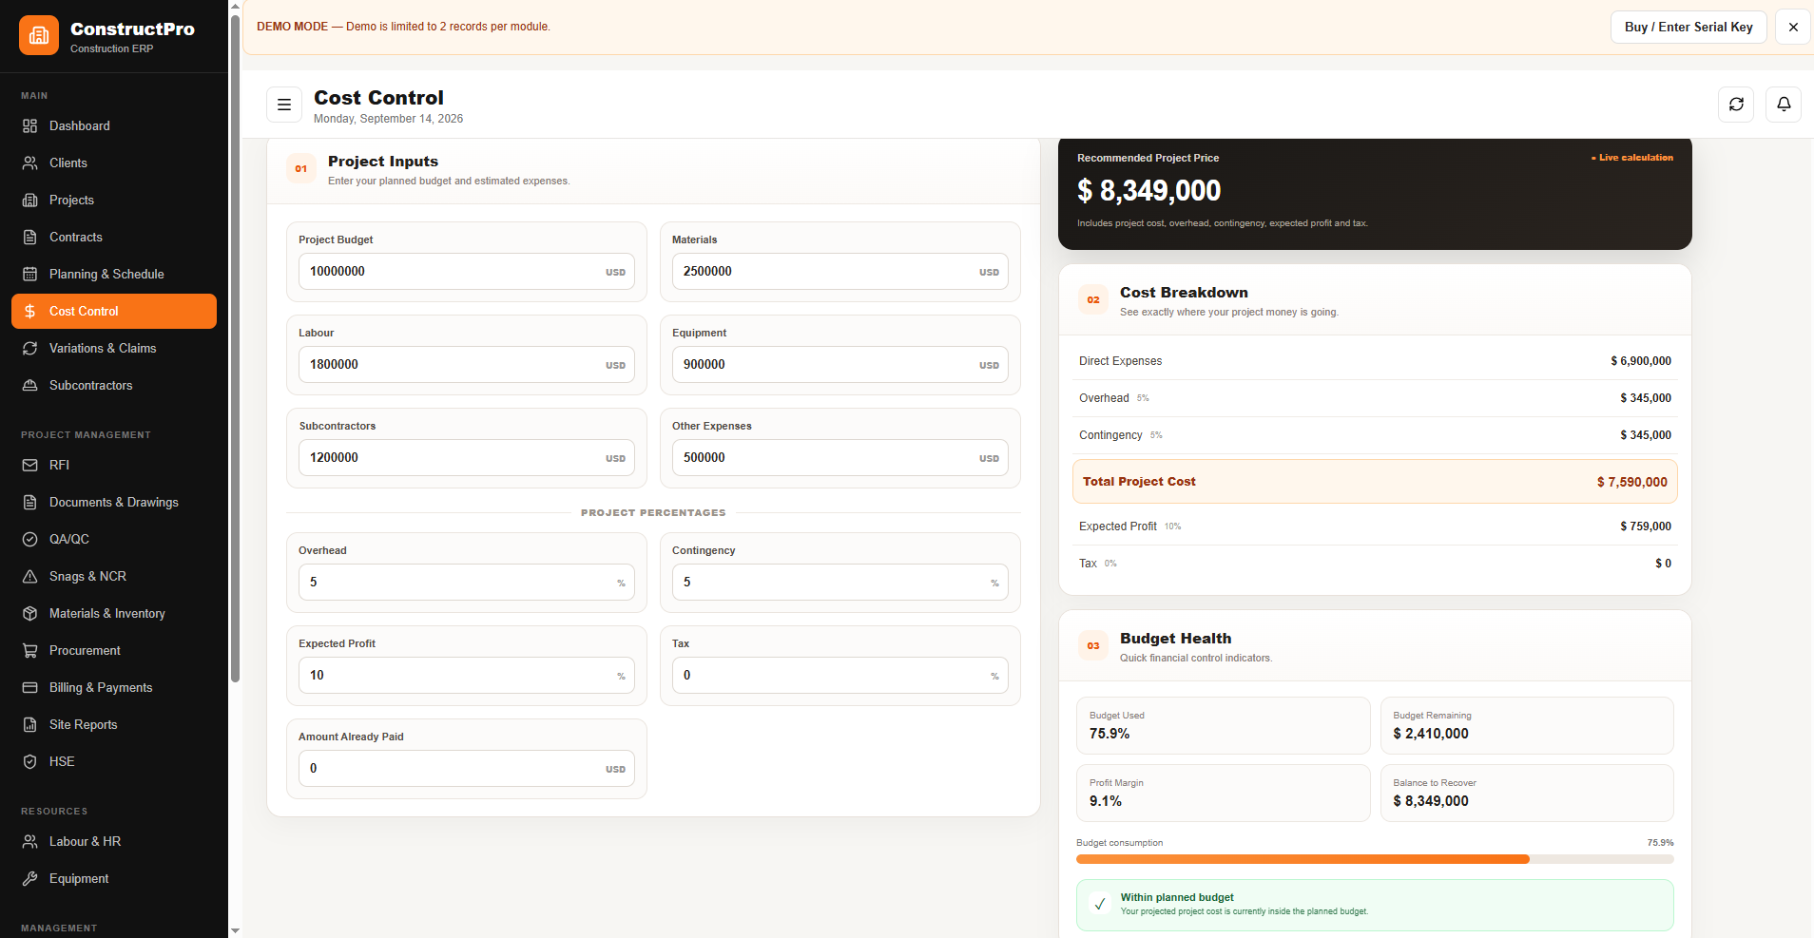Click the HSE shield icon
The image size is (1814, 938).
click(x=30, y=762)
